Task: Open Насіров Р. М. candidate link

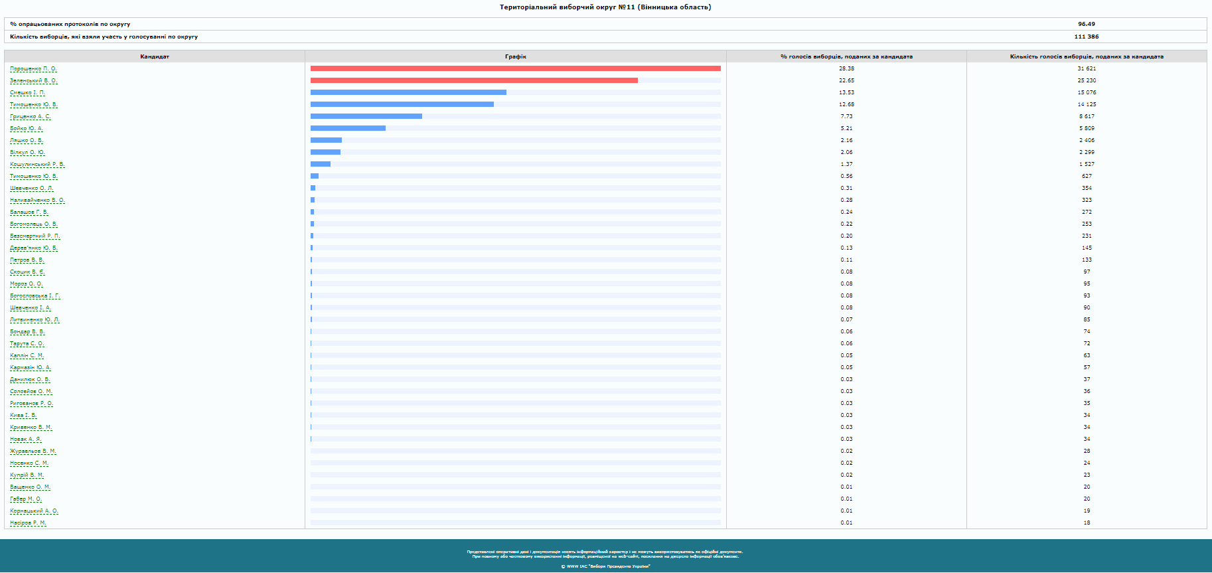Action: pyautogui.click(x=28, y=523)
